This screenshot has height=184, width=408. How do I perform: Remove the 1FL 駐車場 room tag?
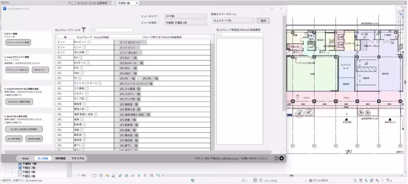click(117, 125)
